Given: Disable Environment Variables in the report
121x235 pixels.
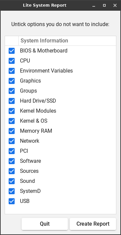Looking at the screenshot, I should tap(12, 71).
